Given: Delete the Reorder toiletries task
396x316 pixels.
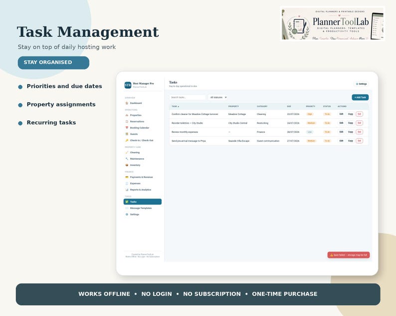Looking at the screenshot, I should pos(359,123).
